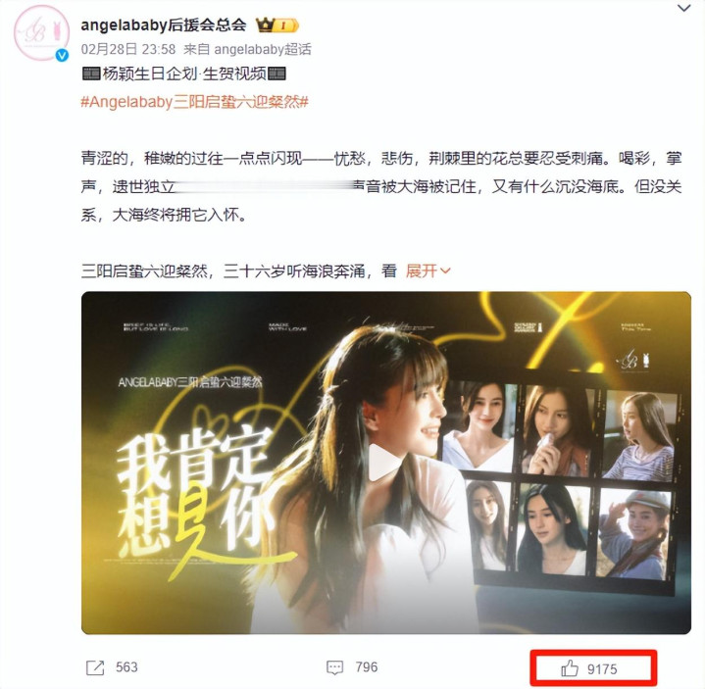Like the post with thumbs-up icon
The image size is (705, 689).
(570, 668)
